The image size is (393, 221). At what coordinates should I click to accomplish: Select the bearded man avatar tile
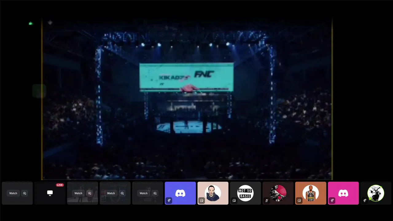click(x=213, y=193)
